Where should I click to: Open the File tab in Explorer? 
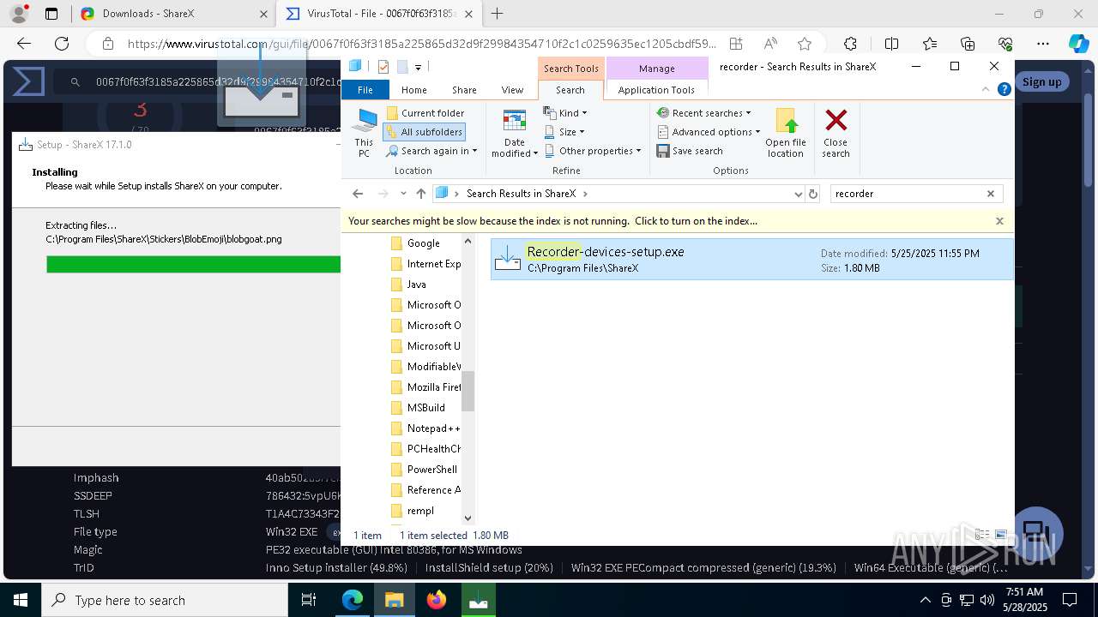[x=365, y=90]
